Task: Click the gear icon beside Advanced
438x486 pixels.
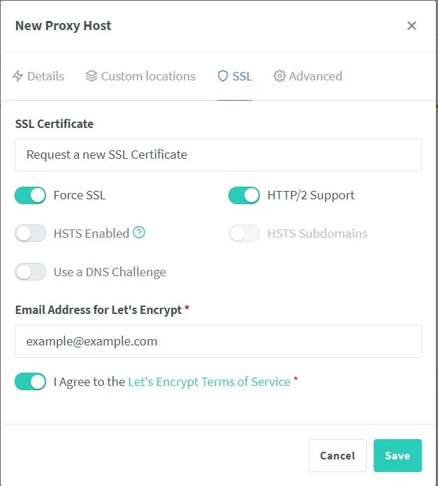Action: pos(279,76)
